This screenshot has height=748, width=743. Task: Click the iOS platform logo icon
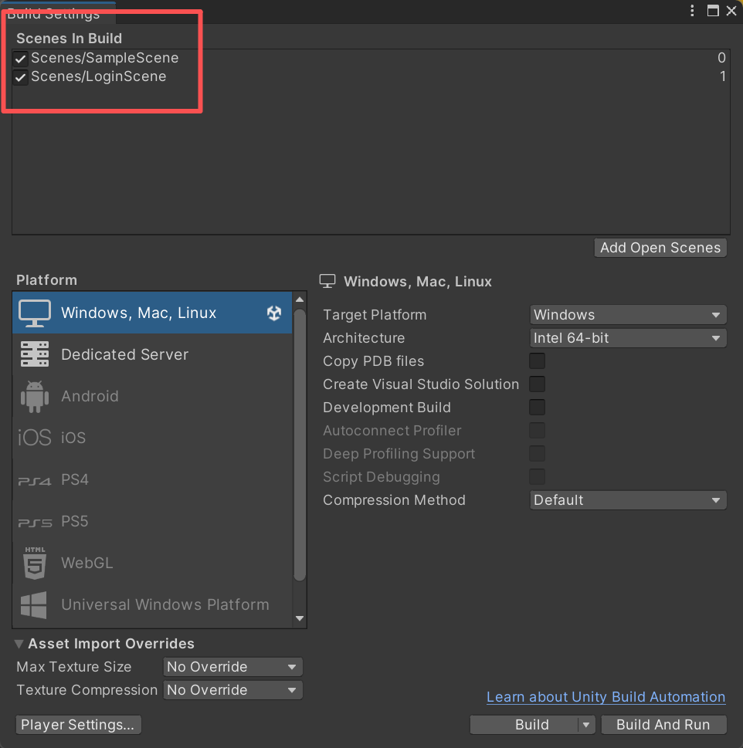point(34,438)
